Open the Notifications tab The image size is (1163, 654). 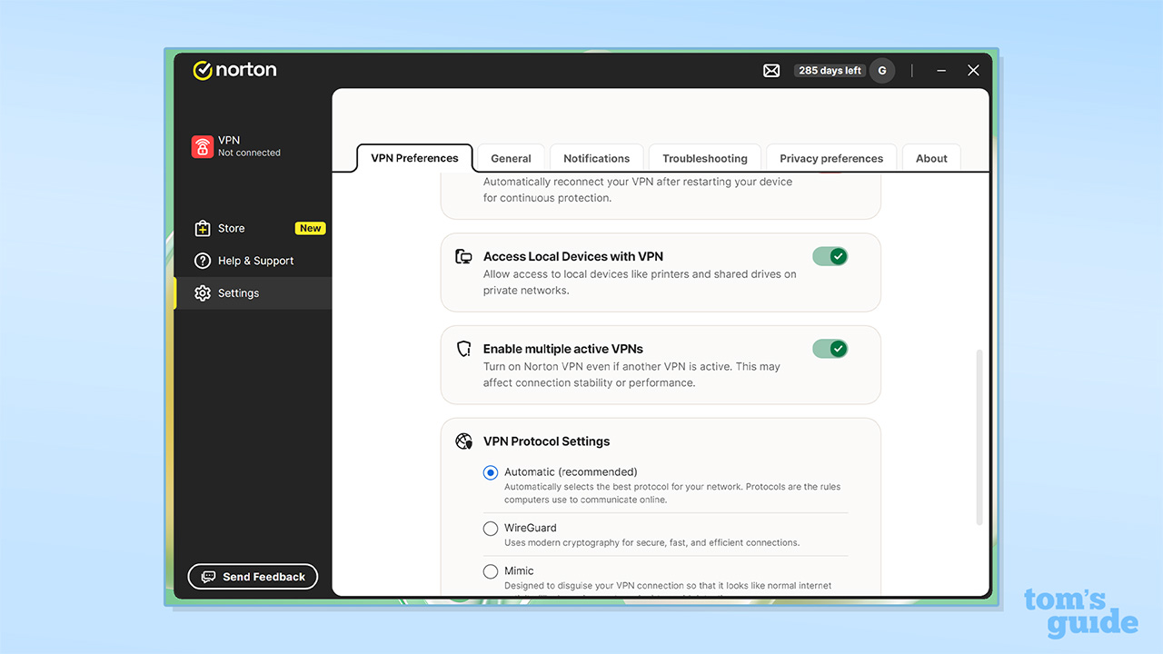596,158
